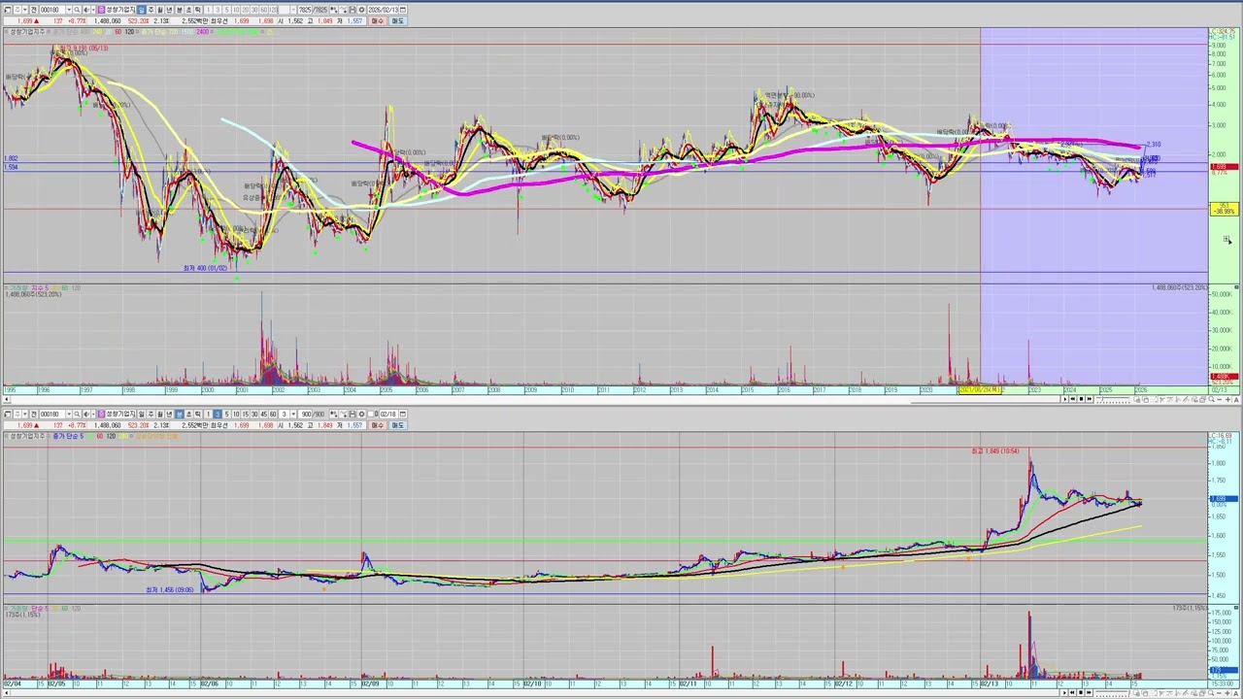
Task: Click the 2026/02/13 date field in upper toolbar
Action: 384,10
